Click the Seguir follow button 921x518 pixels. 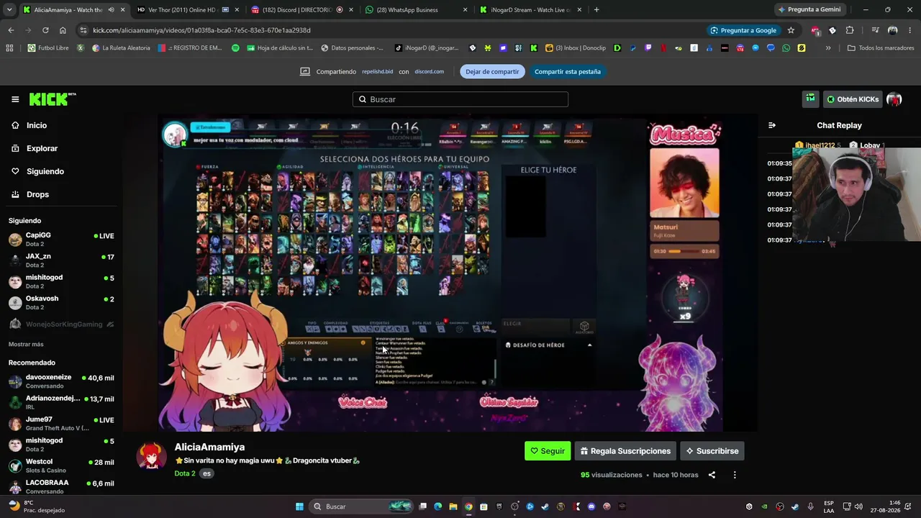[548, 451]
